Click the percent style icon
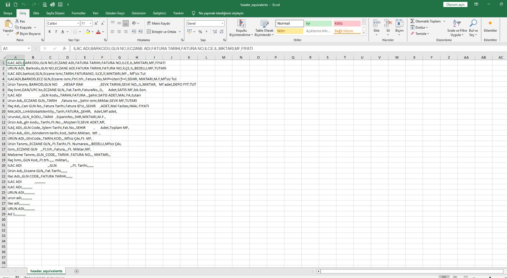This screenshot has width=507, height=278. pos(200,32)
